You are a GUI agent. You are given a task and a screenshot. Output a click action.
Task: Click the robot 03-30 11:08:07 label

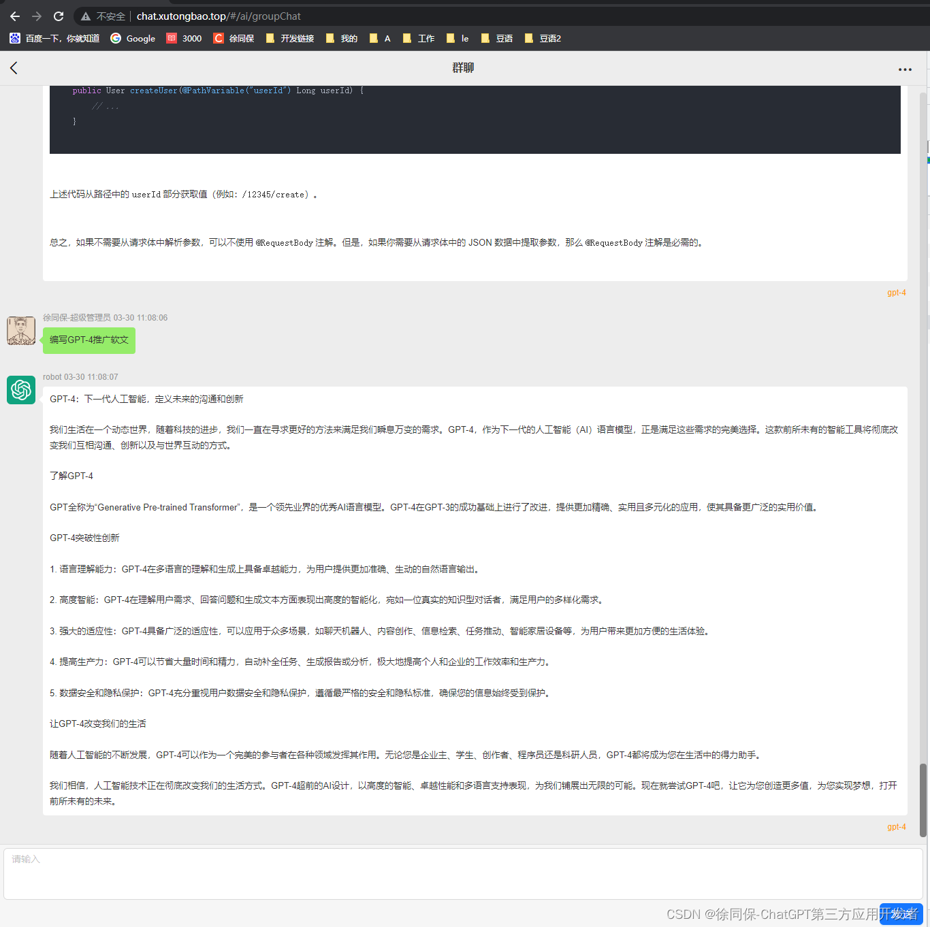coord(80,377)
